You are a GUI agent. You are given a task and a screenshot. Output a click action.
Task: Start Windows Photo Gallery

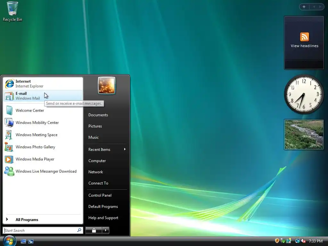pyautogui.click(x=43, y=147)
